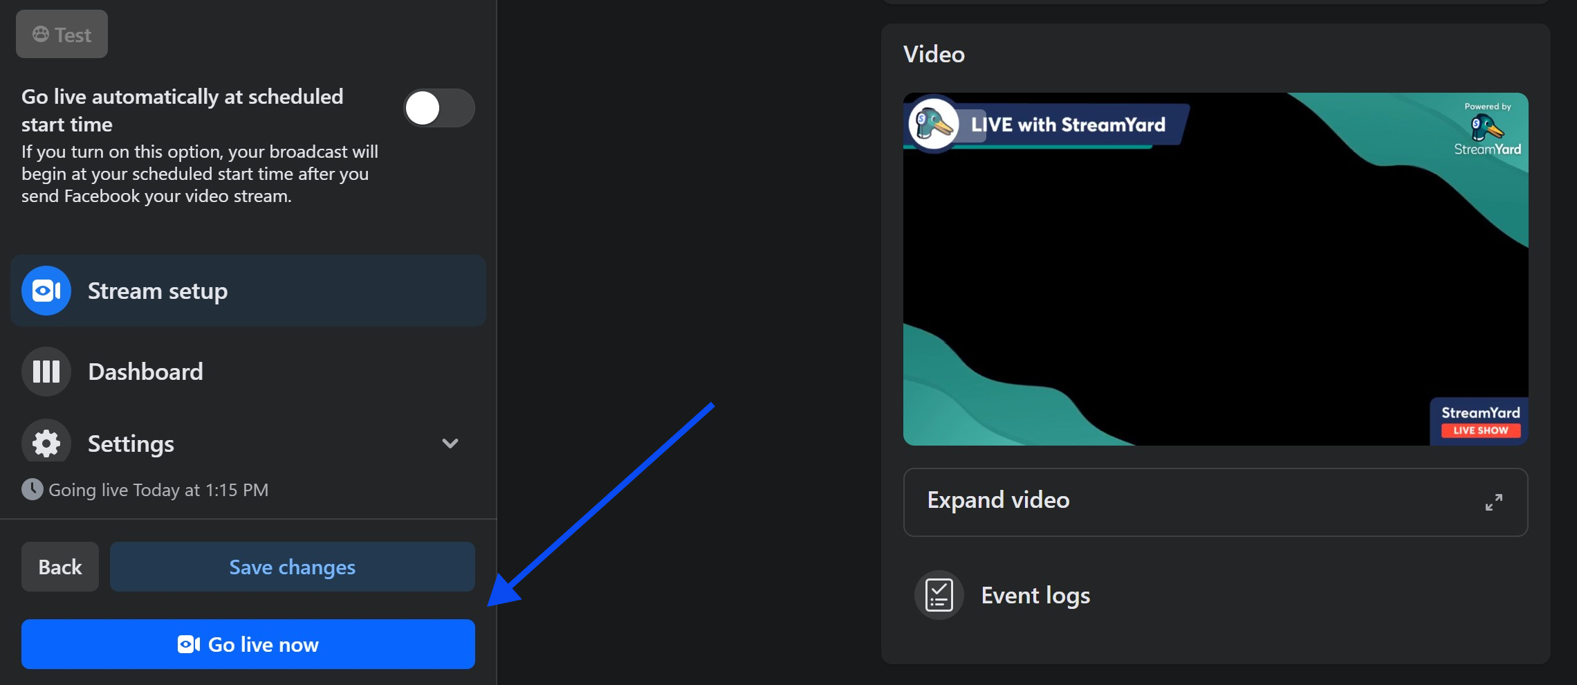
Task: Open the Dashboard section
Action: tap(248, 372)
